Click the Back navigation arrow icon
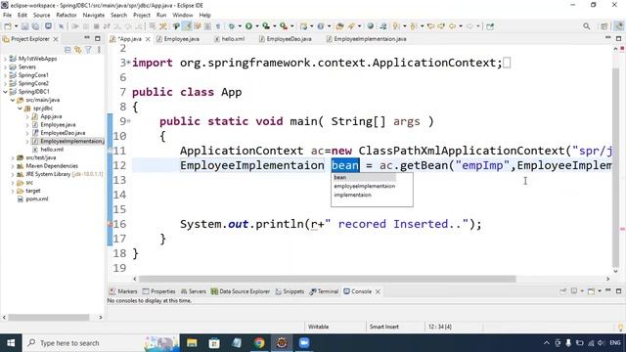The image size is (626, 352). click(x=452, y=26)
